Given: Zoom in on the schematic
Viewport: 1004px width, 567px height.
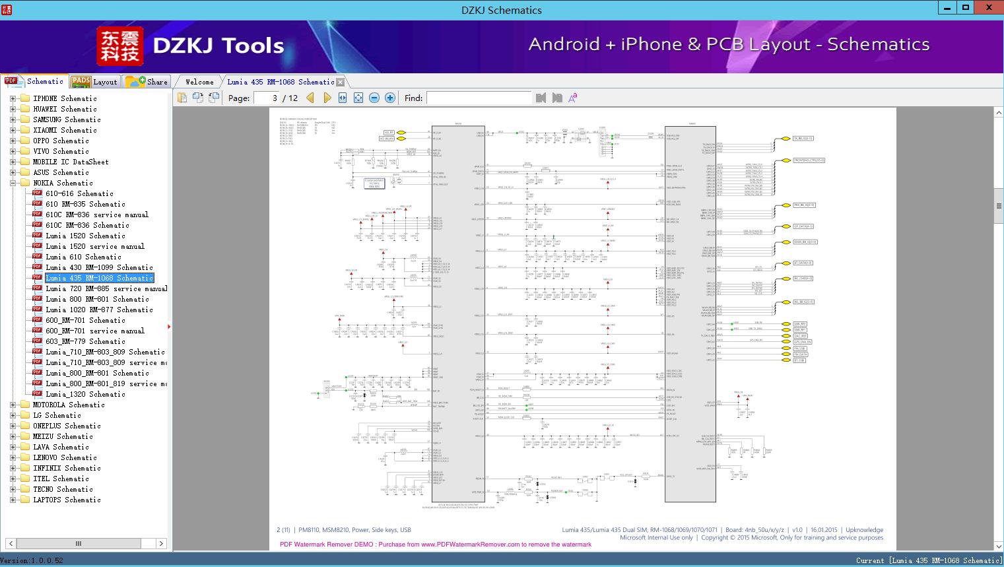Looking at the screenshot, I should [390, 98].
